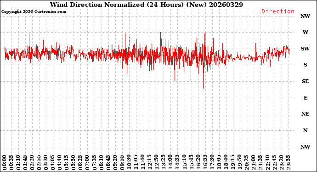This screenshot has width=317, height=172.
Task: Click the red Direction legend label
Action: click(x=278, y=11)
